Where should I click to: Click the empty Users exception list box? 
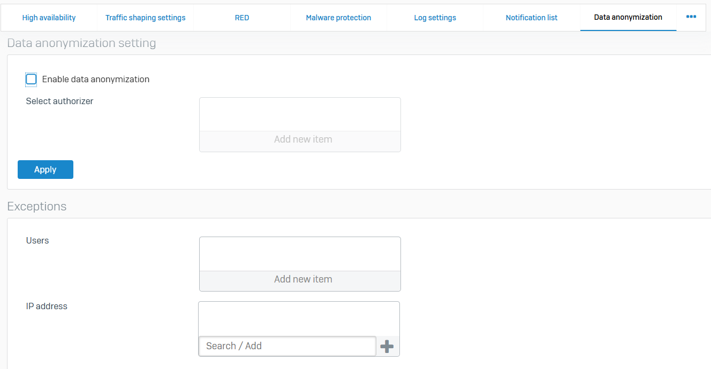(300, 254)
